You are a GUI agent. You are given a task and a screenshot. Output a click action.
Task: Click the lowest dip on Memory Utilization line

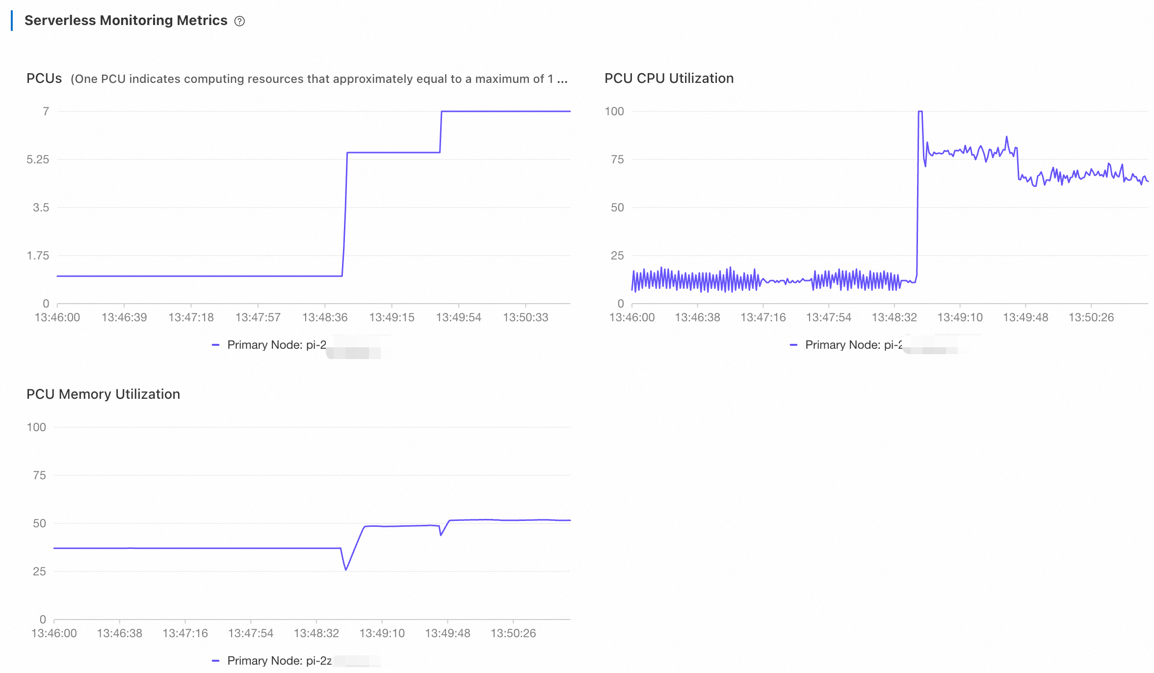(x=346, y=569)
